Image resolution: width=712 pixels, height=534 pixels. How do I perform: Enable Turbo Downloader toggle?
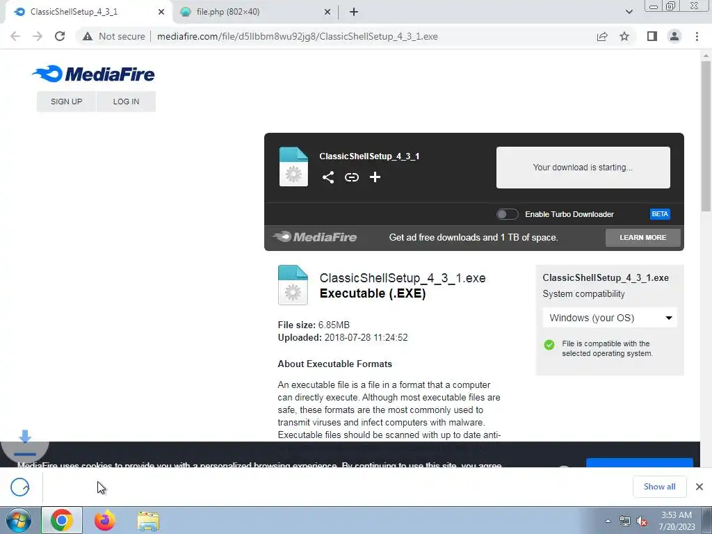[507, 214]
